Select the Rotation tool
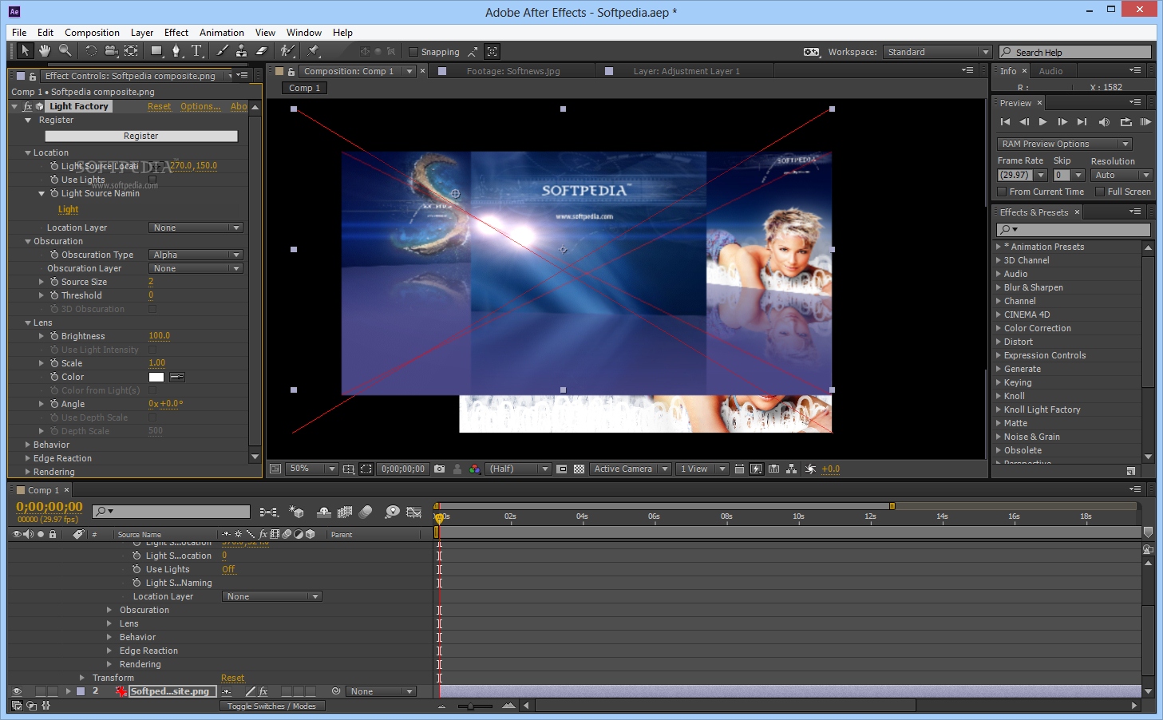 [90, 51]
